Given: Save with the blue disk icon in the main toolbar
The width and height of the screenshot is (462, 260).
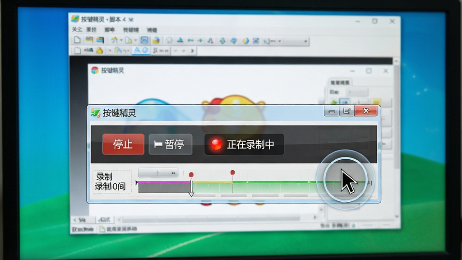Looking at the screenshot, I should click(x=101, y=40).
